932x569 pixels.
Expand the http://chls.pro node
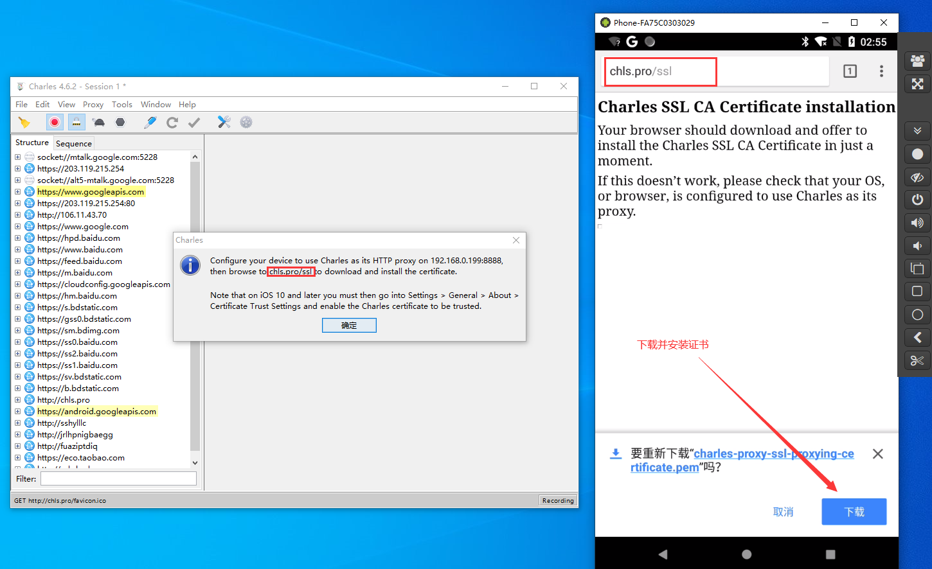pyautogui.click(x=18, y=399)
